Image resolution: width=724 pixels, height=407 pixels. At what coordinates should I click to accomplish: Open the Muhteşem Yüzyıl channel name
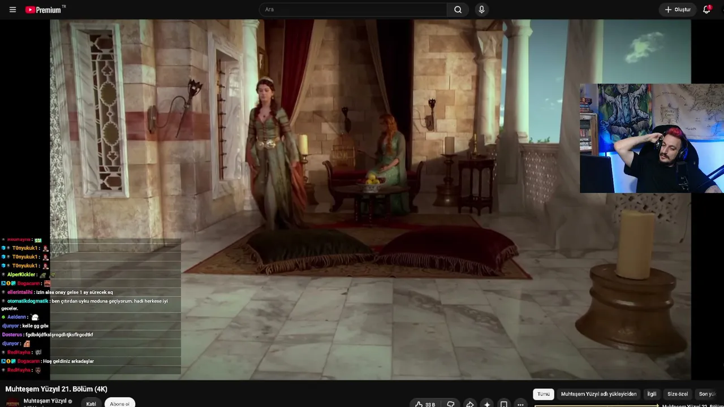click(45, 401)
